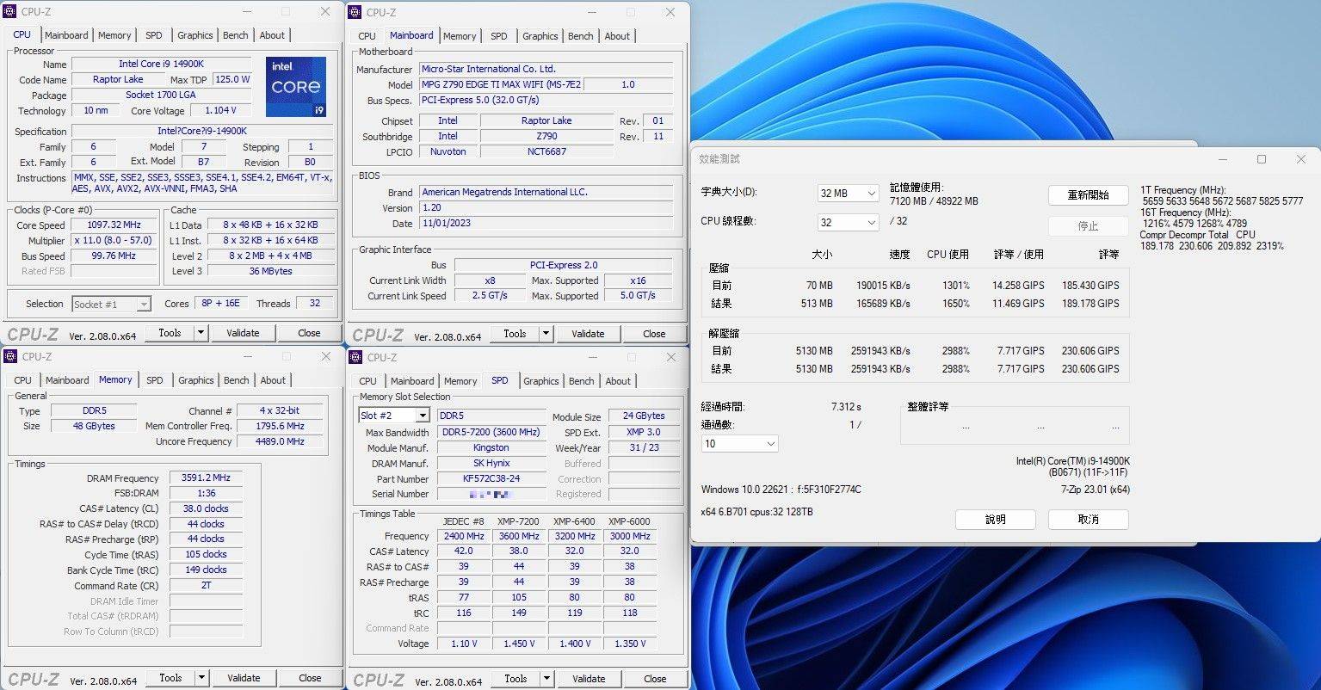The height and width of the screenshot is (690, 1321).
Task: Click the Uncore Frequency 4489.0 MHz value
Action: [280, 442]
